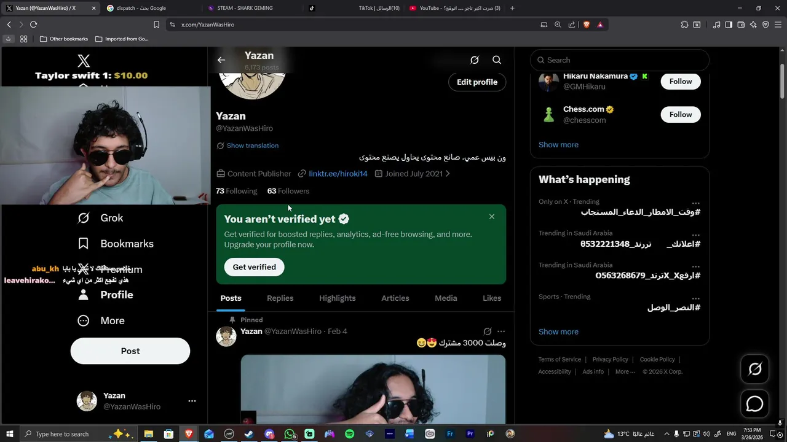This screenshot has height=442, width=787.
Task: Open Bookmarks in the sidebar
Action: pyautogui.click(x=116, y=244)
